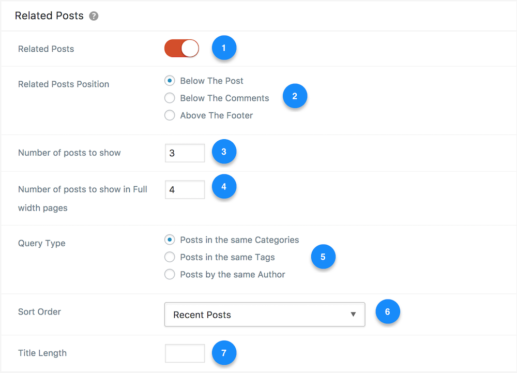Open the Sort Order Recent Posts dropdown
517x373 pixels.
coord(264,315)
